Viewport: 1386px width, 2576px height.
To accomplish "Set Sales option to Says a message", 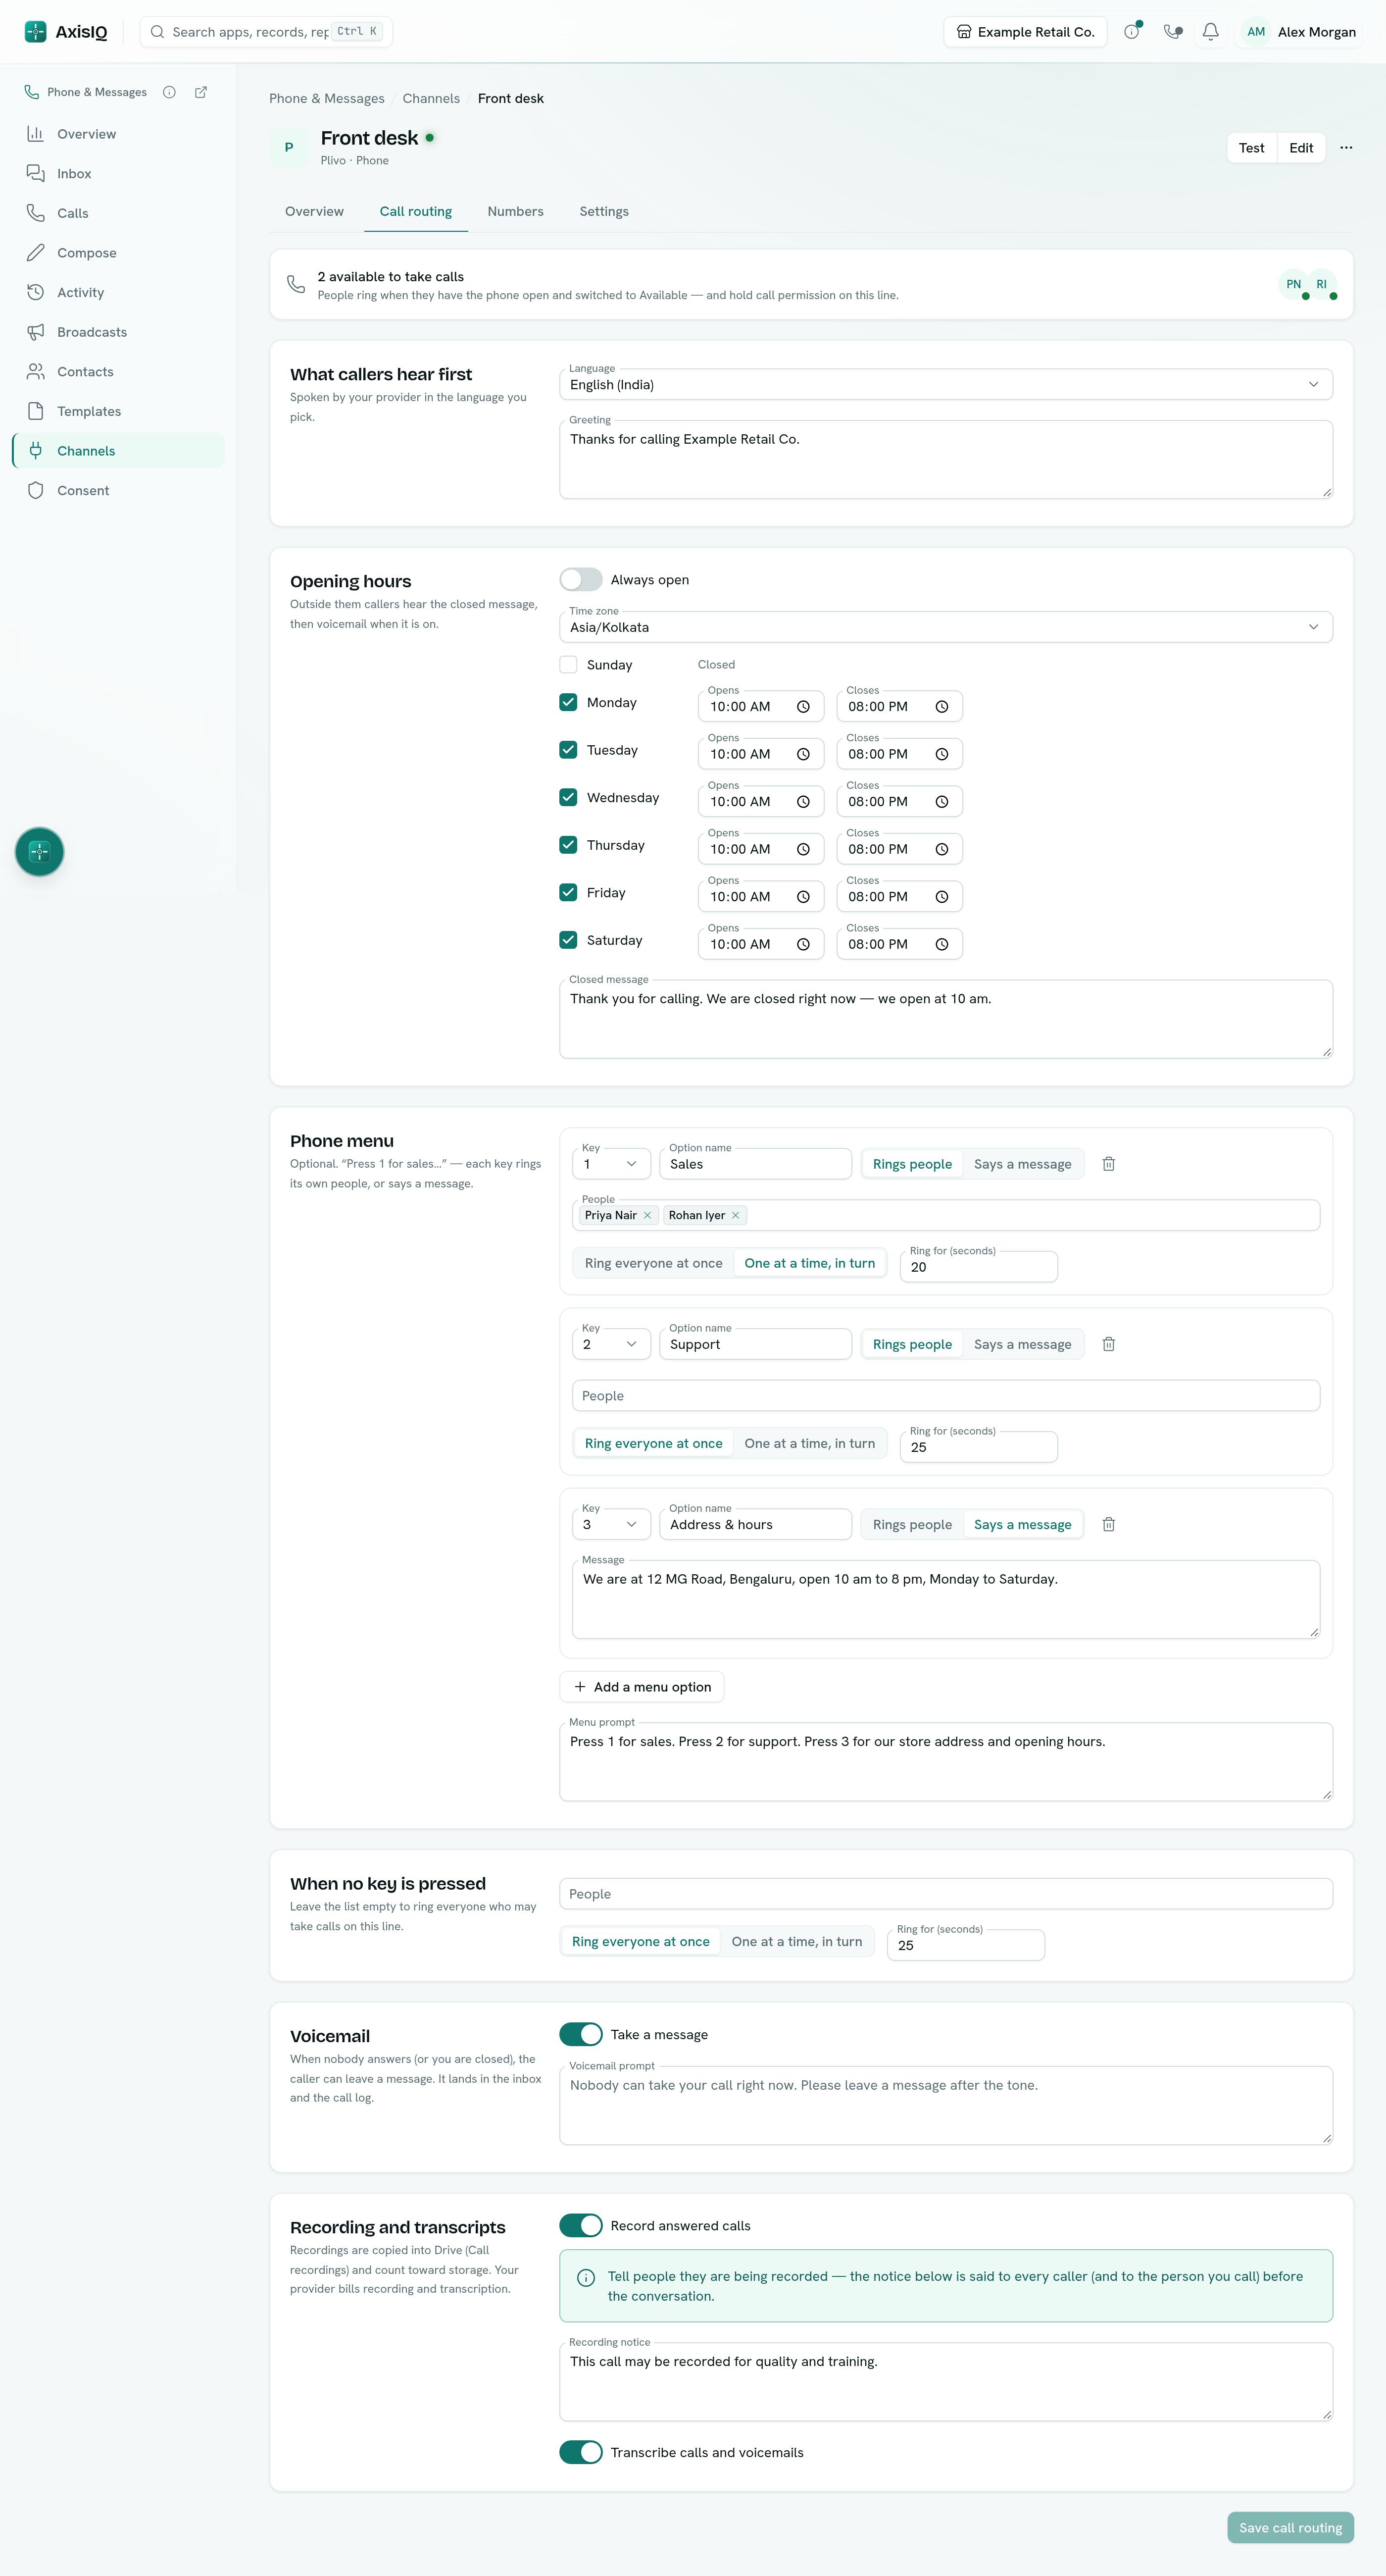I will tap(1022, 1164).
